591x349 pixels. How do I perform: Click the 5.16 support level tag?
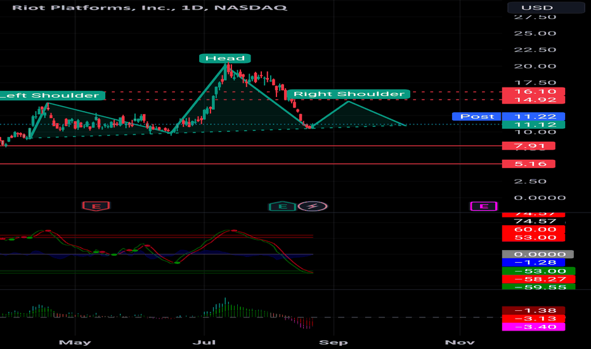tap(528, 164)
